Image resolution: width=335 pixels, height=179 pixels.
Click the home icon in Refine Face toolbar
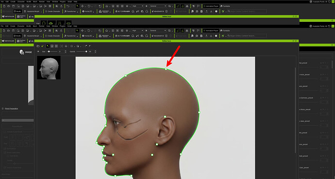coord(66,46)
